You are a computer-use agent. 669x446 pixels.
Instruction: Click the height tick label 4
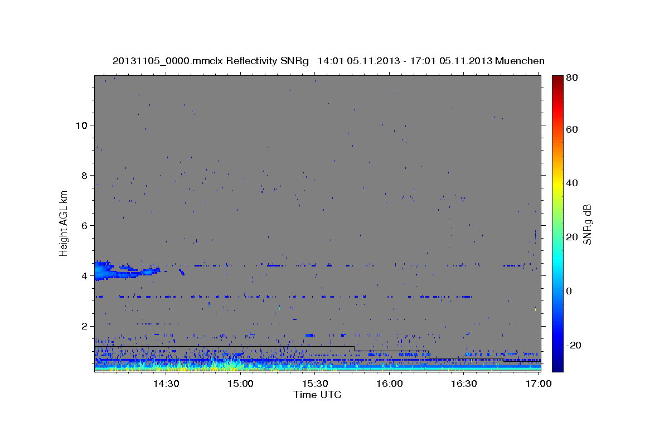pyautogui.click(x=83, y=275)
